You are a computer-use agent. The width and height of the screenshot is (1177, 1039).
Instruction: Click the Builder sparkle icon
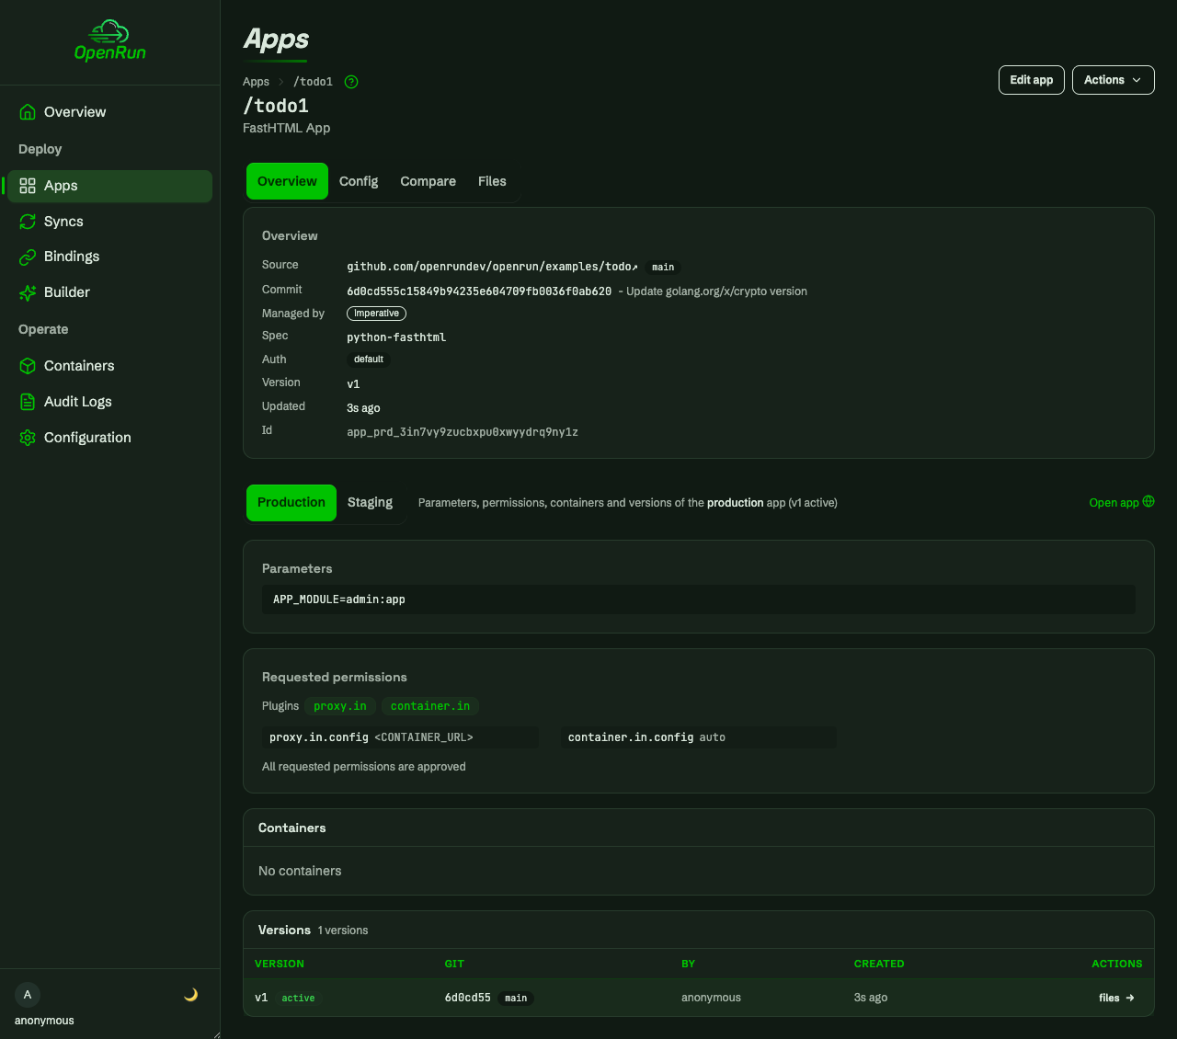click(x=28, y=292)
